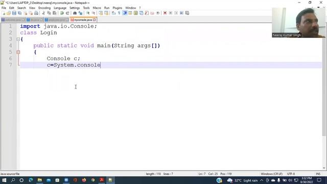Open the File menu
327x184 pixels.
[4, 8]
